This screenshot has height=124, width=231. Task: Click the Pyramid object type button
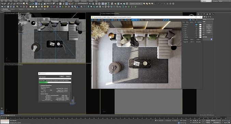pyautogui.click(x=208, y=31)
